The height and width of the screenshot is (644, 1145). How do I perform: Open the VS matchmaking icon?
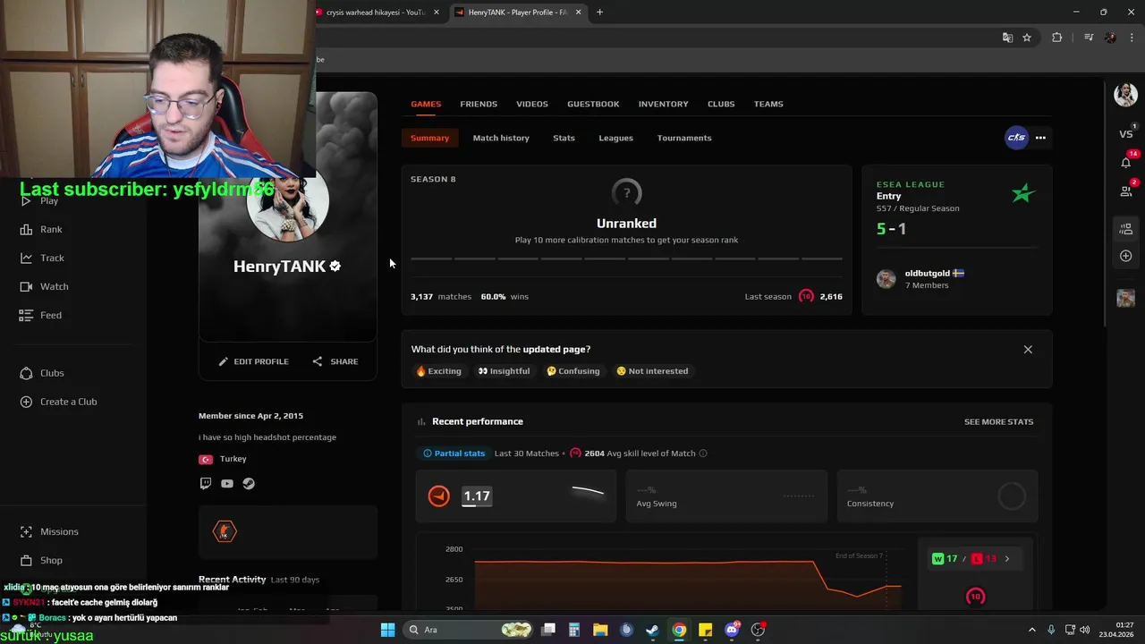(1125, 134)
